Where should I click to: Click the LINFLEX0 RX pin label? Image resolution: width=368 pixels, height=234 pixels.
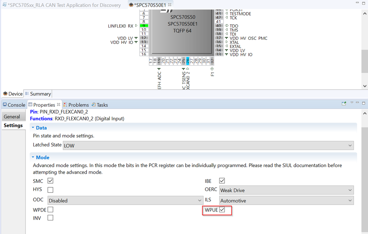120,26
